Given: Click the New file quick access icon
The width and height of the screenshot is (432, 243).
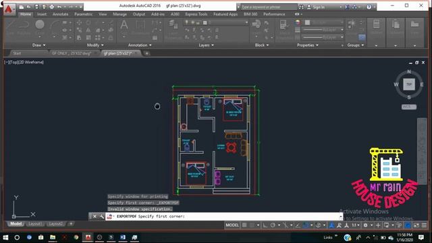Looking at the screenshot, I should point(21,7).
